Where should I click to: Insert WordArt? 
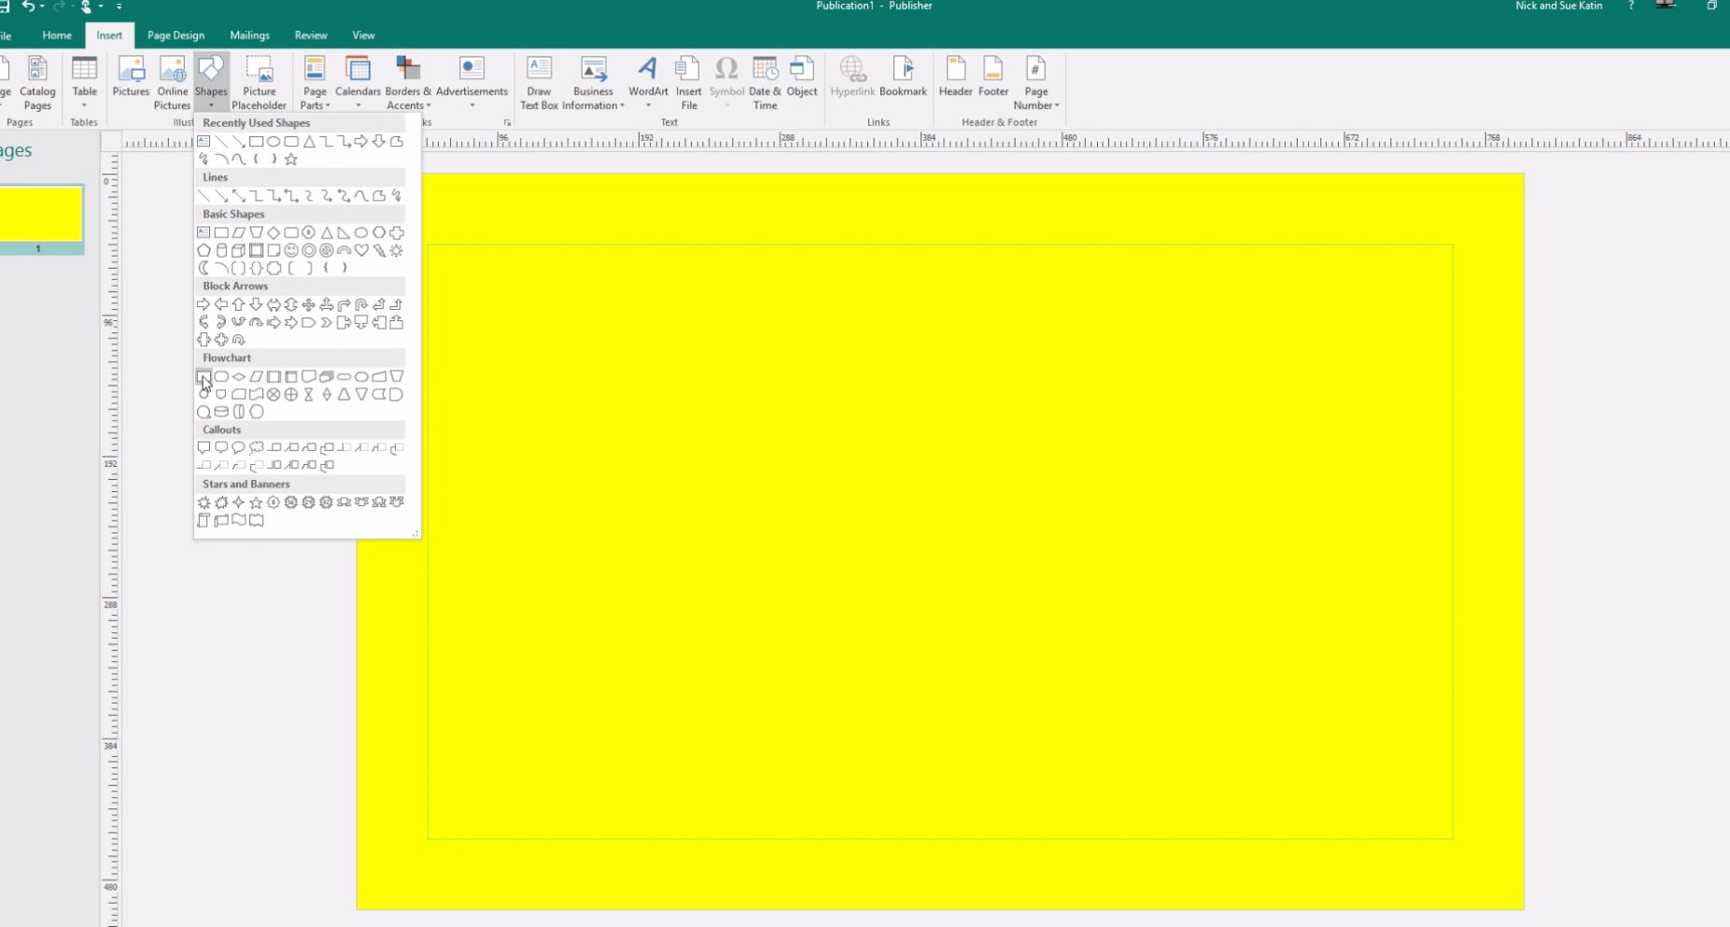(647, 82)
